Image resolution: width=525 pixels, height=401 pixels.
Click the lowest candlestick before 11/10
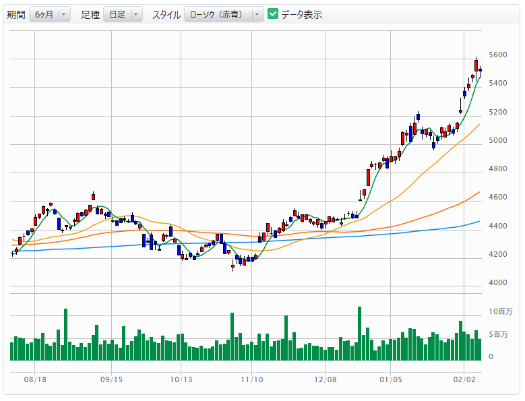233,264
